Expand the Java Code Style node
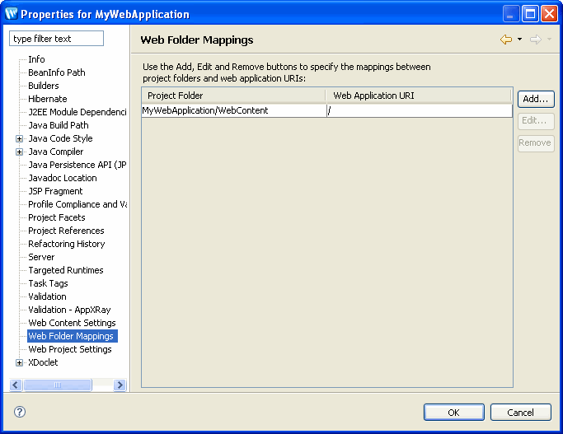 [20, 139]
